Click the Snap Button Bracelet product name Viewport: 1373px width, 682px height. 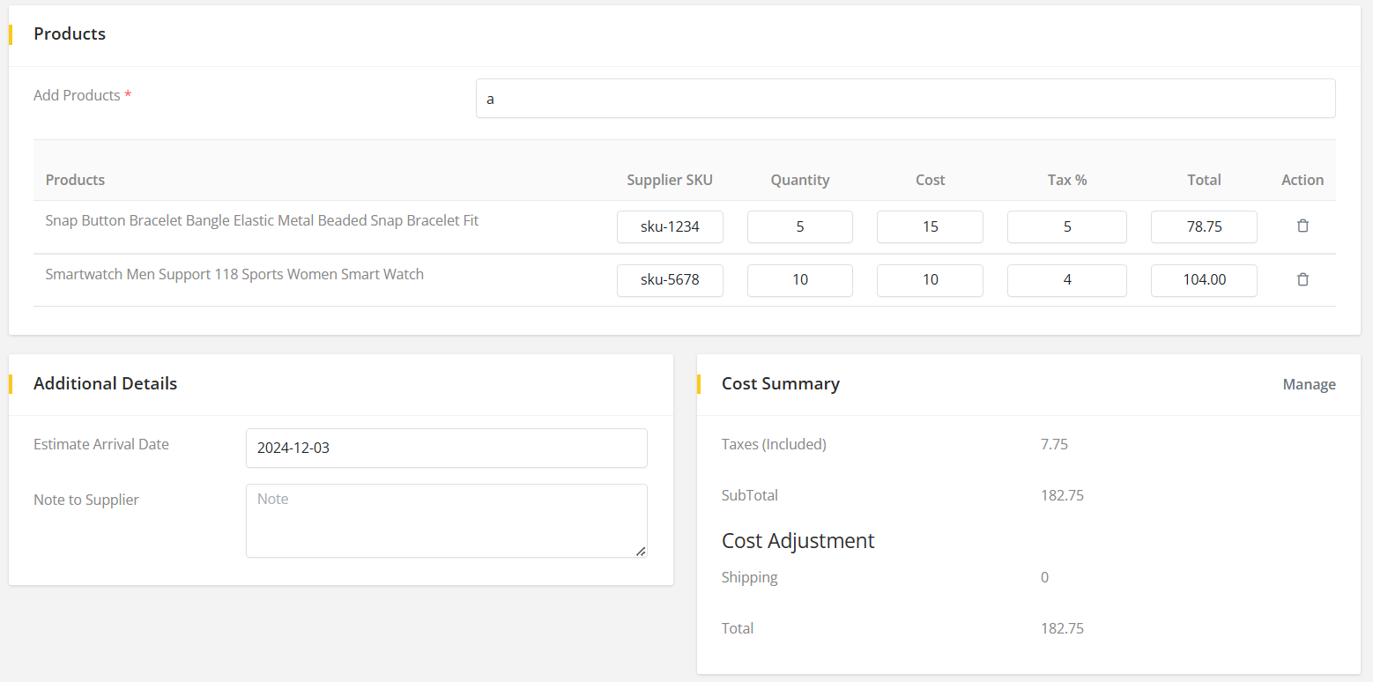click(x=262, y=220)
